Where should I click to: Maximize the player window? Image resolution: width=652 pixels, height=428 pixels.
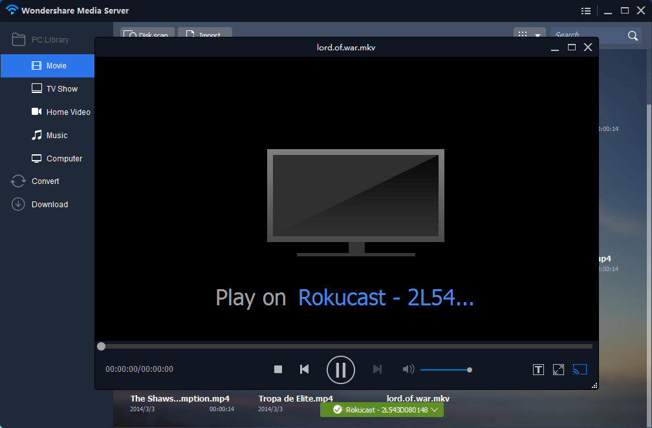(x=572, y=47)
